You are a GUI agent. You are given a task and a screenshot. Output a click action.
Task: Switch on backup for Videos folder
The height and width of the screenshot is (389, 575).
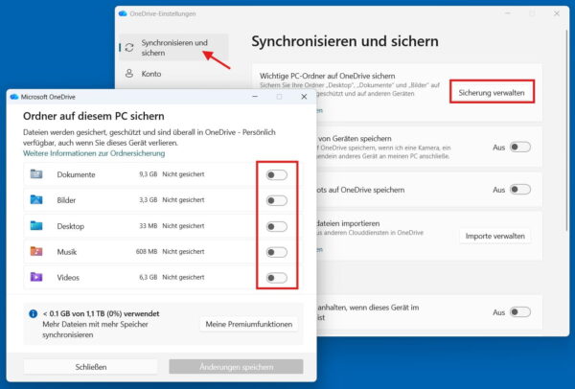[277, 278]
